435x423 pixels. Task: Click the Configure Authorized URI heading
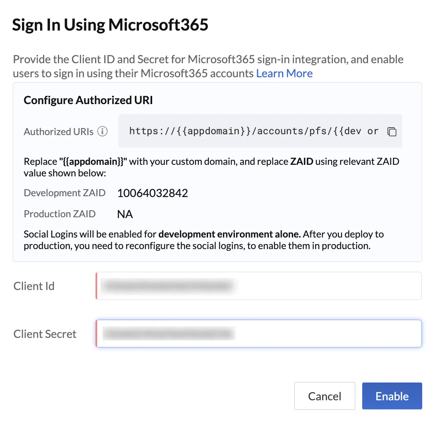click(x=88, y=100)
